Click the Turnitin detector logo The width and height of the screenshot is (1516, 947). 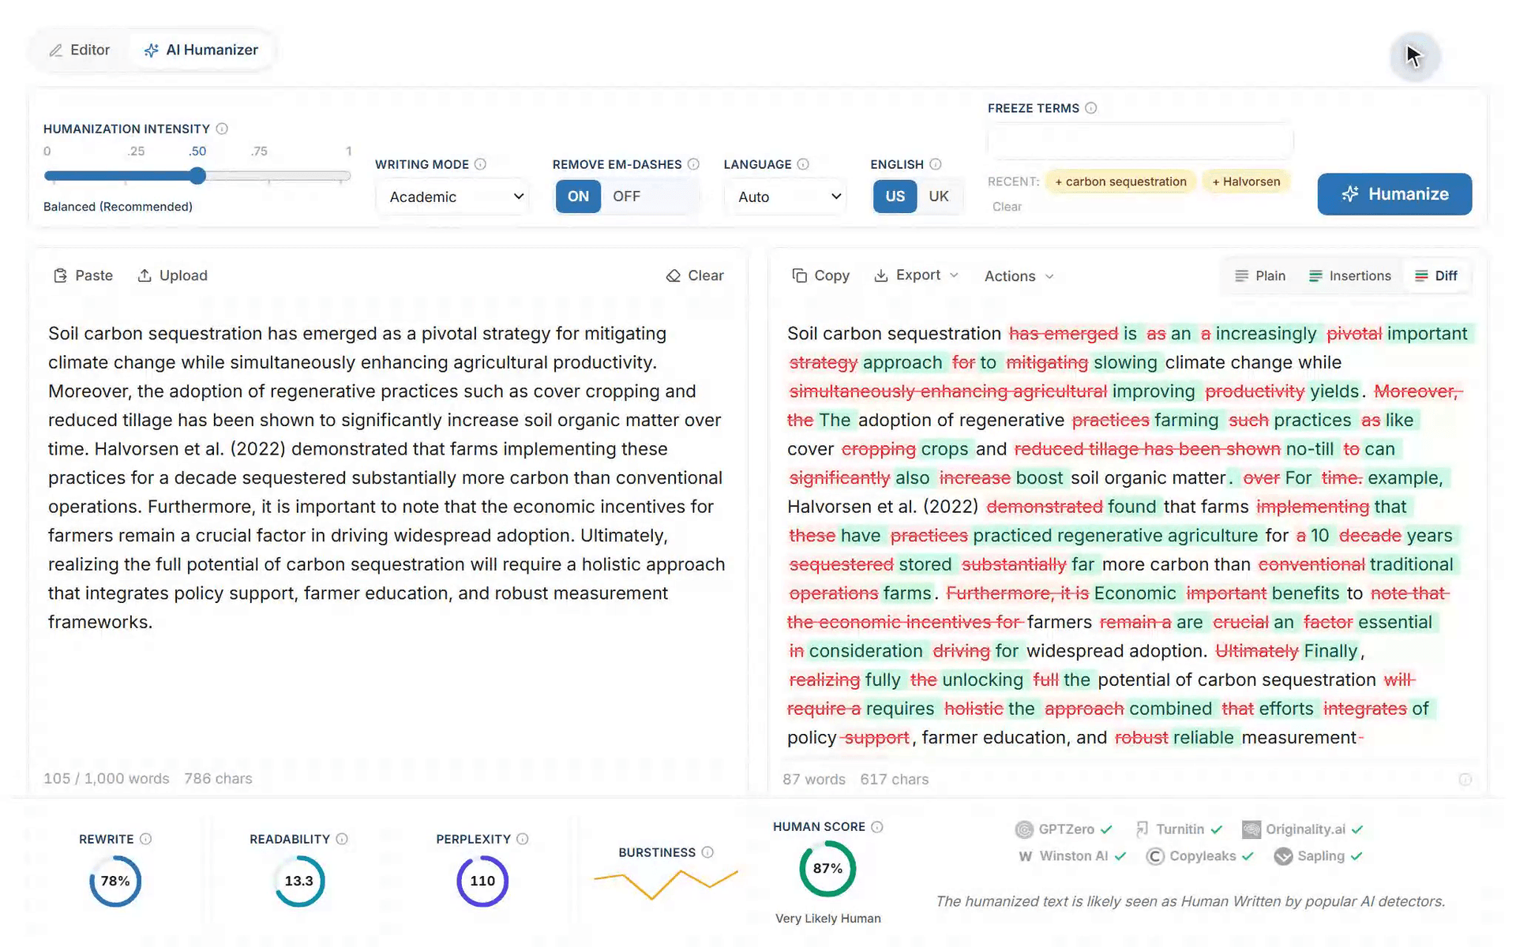click(1142, 829)
